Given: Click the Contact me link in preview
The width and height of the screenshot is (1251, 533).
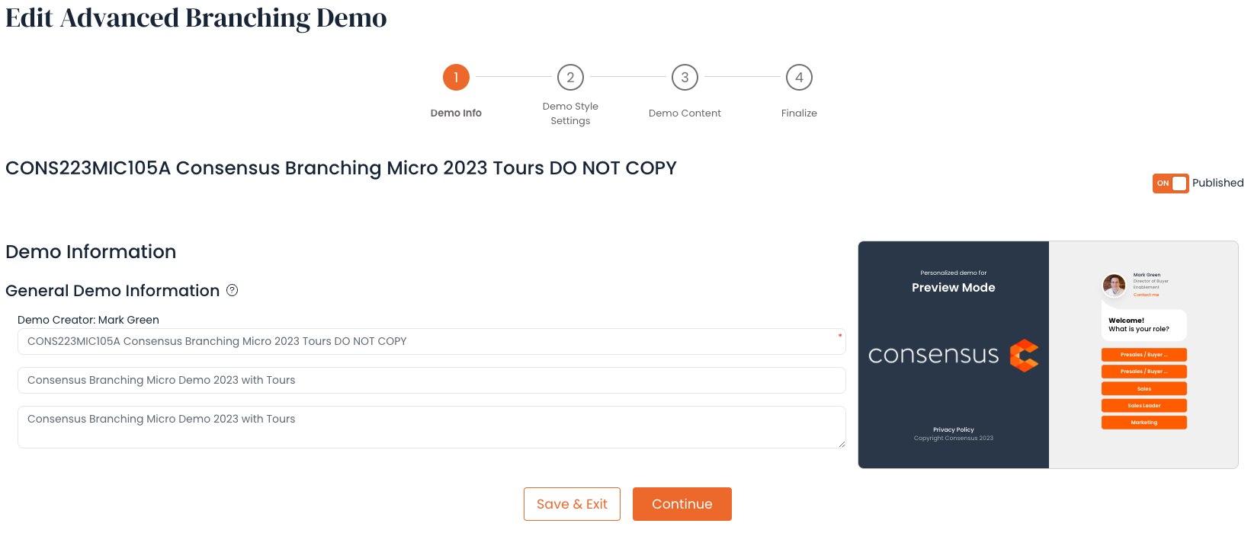Looking at the screenshot, I should coord(1146,295).
